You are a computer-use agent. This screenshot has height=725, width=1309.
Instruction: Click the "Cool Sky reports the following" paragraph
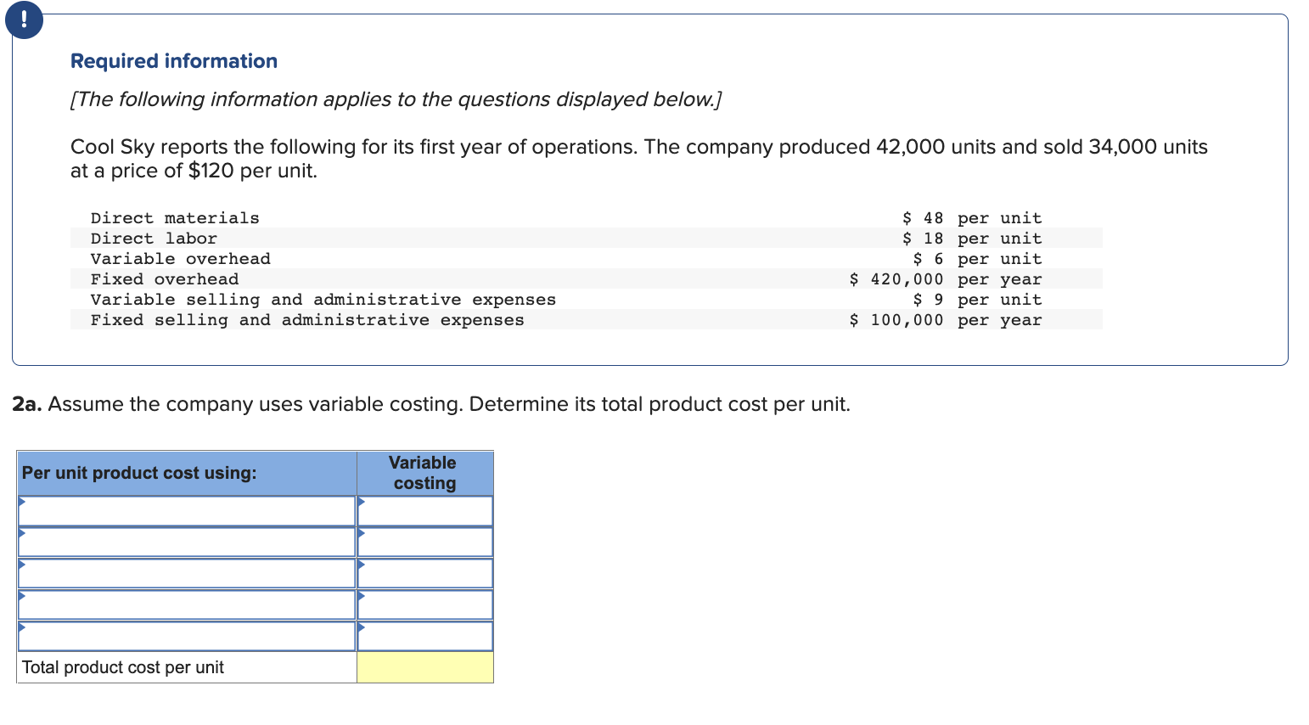pyautogui.click(x=639, y=159)
